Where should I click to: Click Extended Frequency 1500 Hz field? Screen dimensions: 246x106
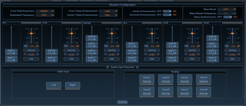(45, 15)
